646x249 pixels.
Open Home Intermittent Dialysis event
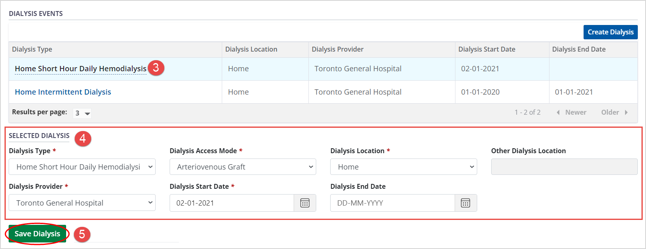click(x=63, y=92)
